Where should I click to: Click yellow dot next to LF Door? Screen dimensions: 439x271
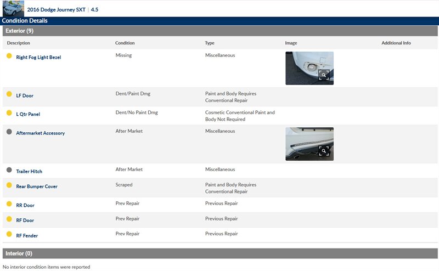point(9,94)
